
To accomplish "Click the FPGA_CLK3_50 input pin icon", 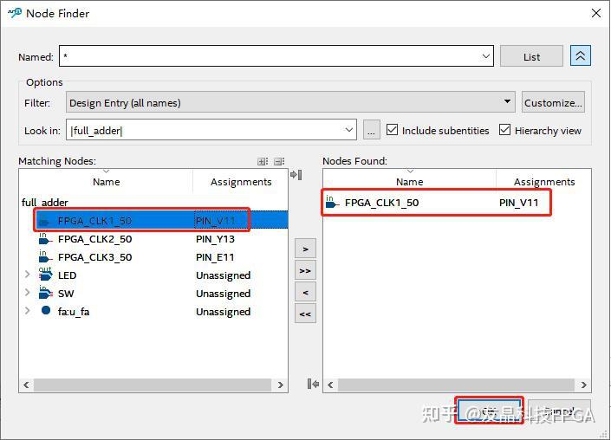I will click(45, 257).
